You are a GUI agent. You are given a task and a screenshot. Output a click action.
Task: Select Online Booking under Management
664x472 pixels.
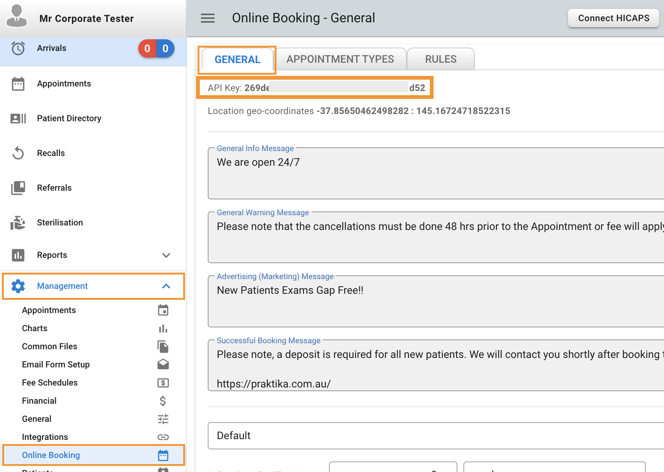coord(93,455)
